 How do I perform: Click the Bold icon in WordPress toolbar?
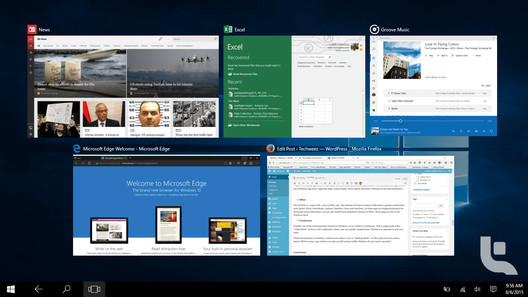pyautogui.click(x=295, y=183)
